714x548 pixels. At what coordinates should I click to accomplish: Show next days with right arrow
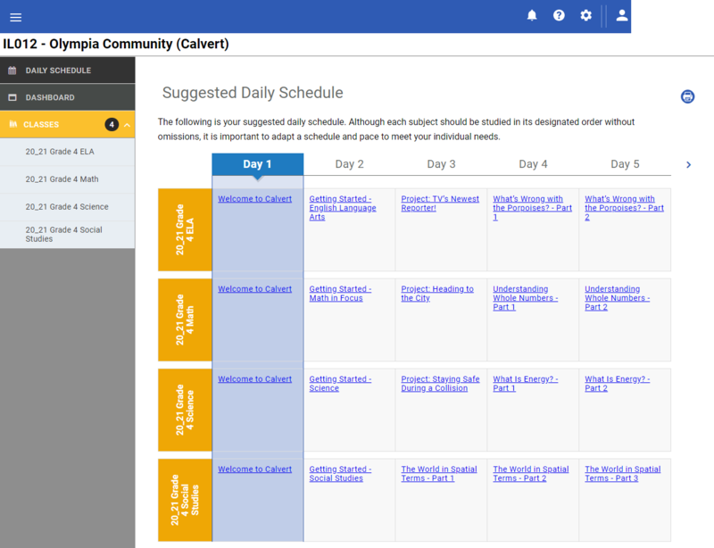tap(688, 164)
